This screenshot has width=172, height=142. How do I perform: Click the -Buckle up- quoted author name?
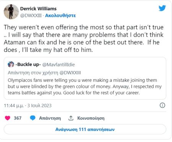click(x=28, y=65)
